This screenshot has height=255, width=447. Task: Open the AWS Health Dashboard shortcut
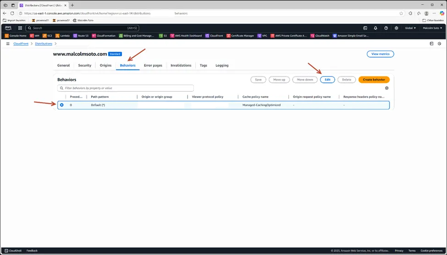tap(186, 36)
